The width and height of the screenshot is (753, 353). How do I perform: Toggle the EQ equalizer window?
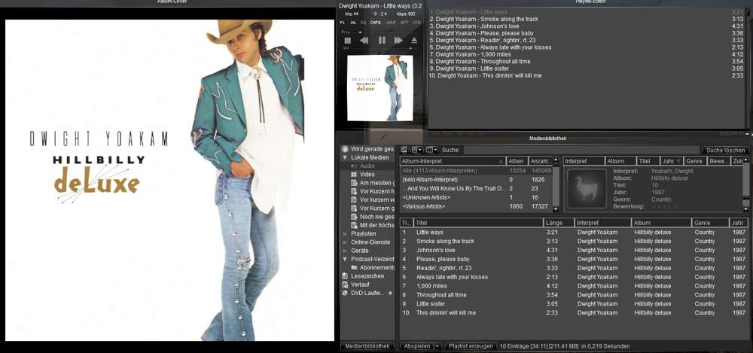click(363, 23)
